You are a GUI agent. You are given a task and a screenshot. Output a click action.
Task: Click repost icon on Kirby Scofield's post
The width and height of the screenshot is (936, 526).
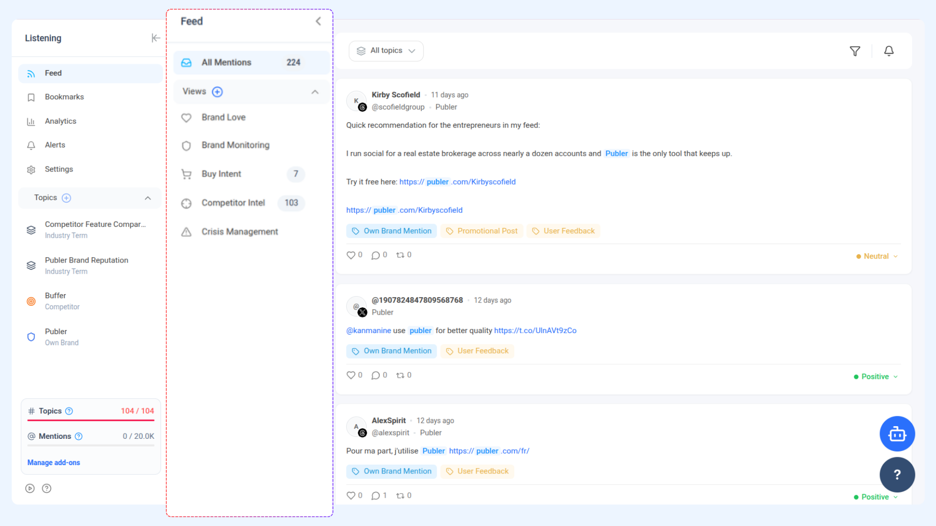(x=400, y=255)
